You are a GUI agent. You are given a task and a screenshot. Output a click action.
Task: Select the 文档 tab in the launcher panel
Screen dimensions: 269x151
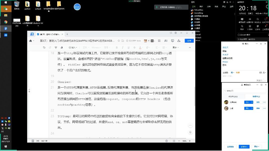tap(209, 7)
